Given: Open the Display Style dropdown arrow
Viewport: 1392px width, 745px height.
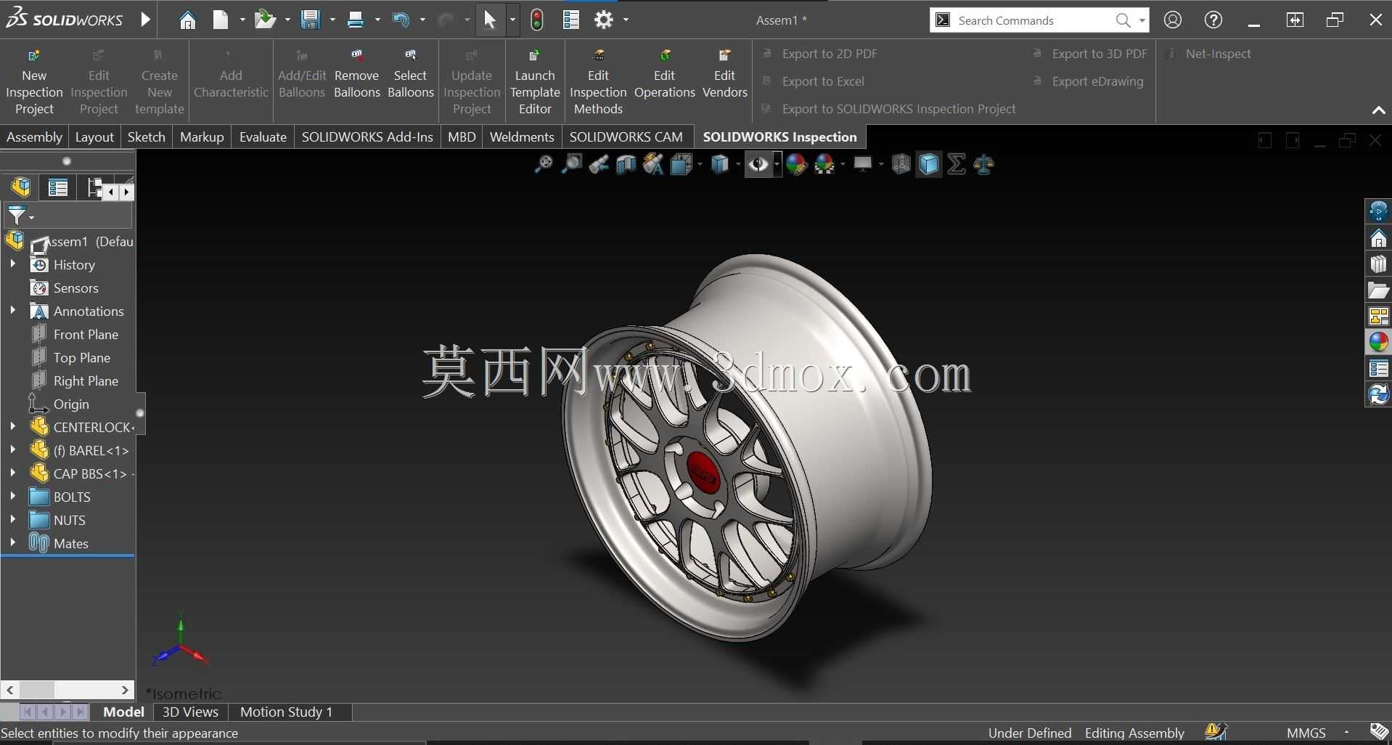Looking at the screenshot, I should pyautogui.click(x=737, y=165).
